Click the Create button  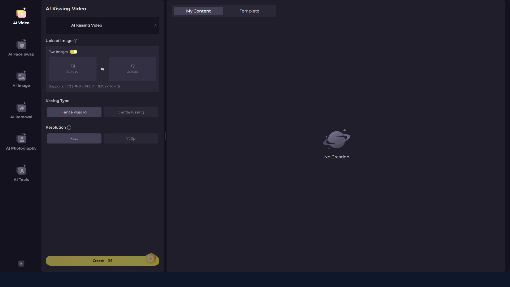(x=103, y=261)
